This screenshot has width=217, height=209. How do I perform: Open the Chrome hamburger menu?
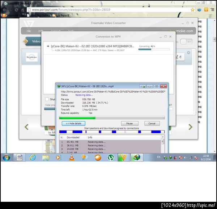[213, 9]
